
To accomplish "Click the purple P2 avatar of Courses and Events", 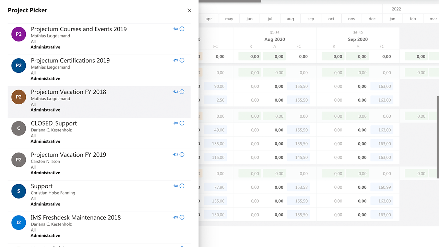I will click(x=19, y=34).
